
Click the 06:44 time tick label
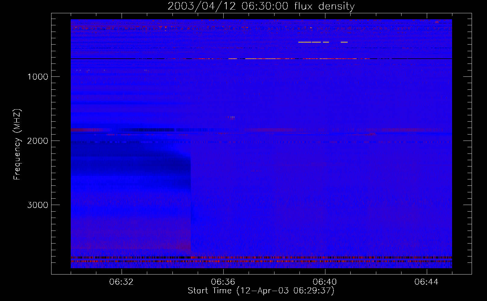(427, 282)
